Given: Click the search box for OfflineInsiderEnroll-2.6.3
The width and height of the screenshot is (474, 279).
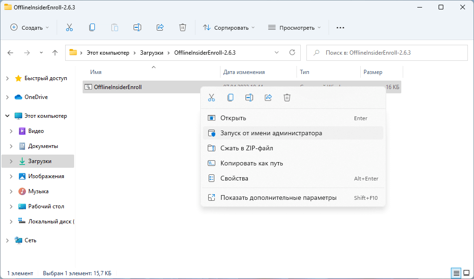Looking at the screenshot, I should (387, 53).
